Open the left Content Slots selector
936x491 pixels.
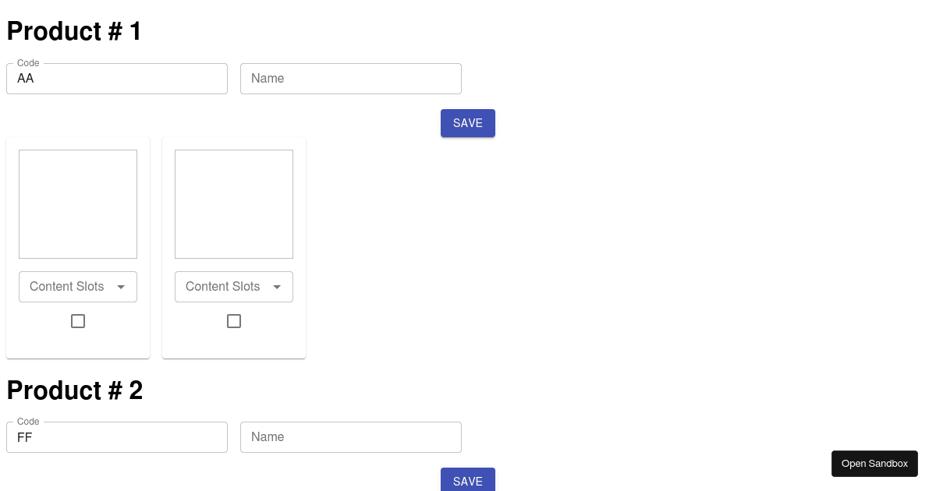click(x=78, y=287)
